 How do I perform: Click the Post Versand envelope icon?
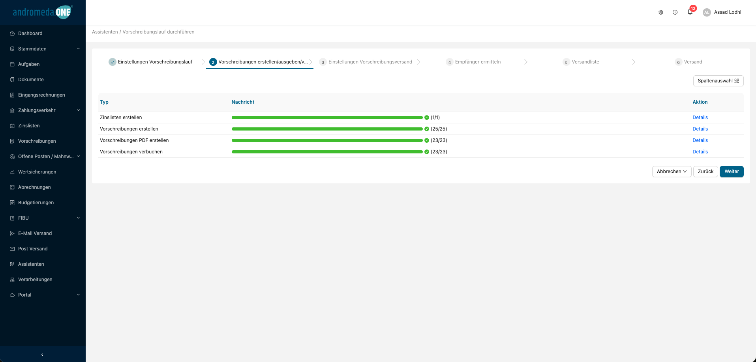[12, 249]
